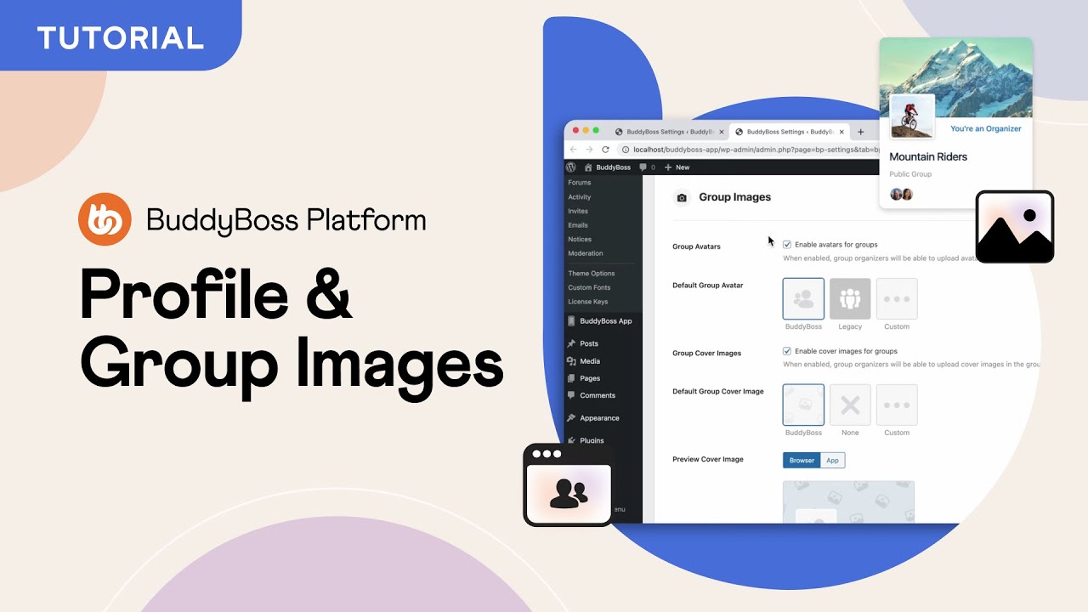Select BuddyBoss default group cover image
Image resolution: width=1088 pixels, height=612 pixels.
pyautogui.click(x=803, y=405)
